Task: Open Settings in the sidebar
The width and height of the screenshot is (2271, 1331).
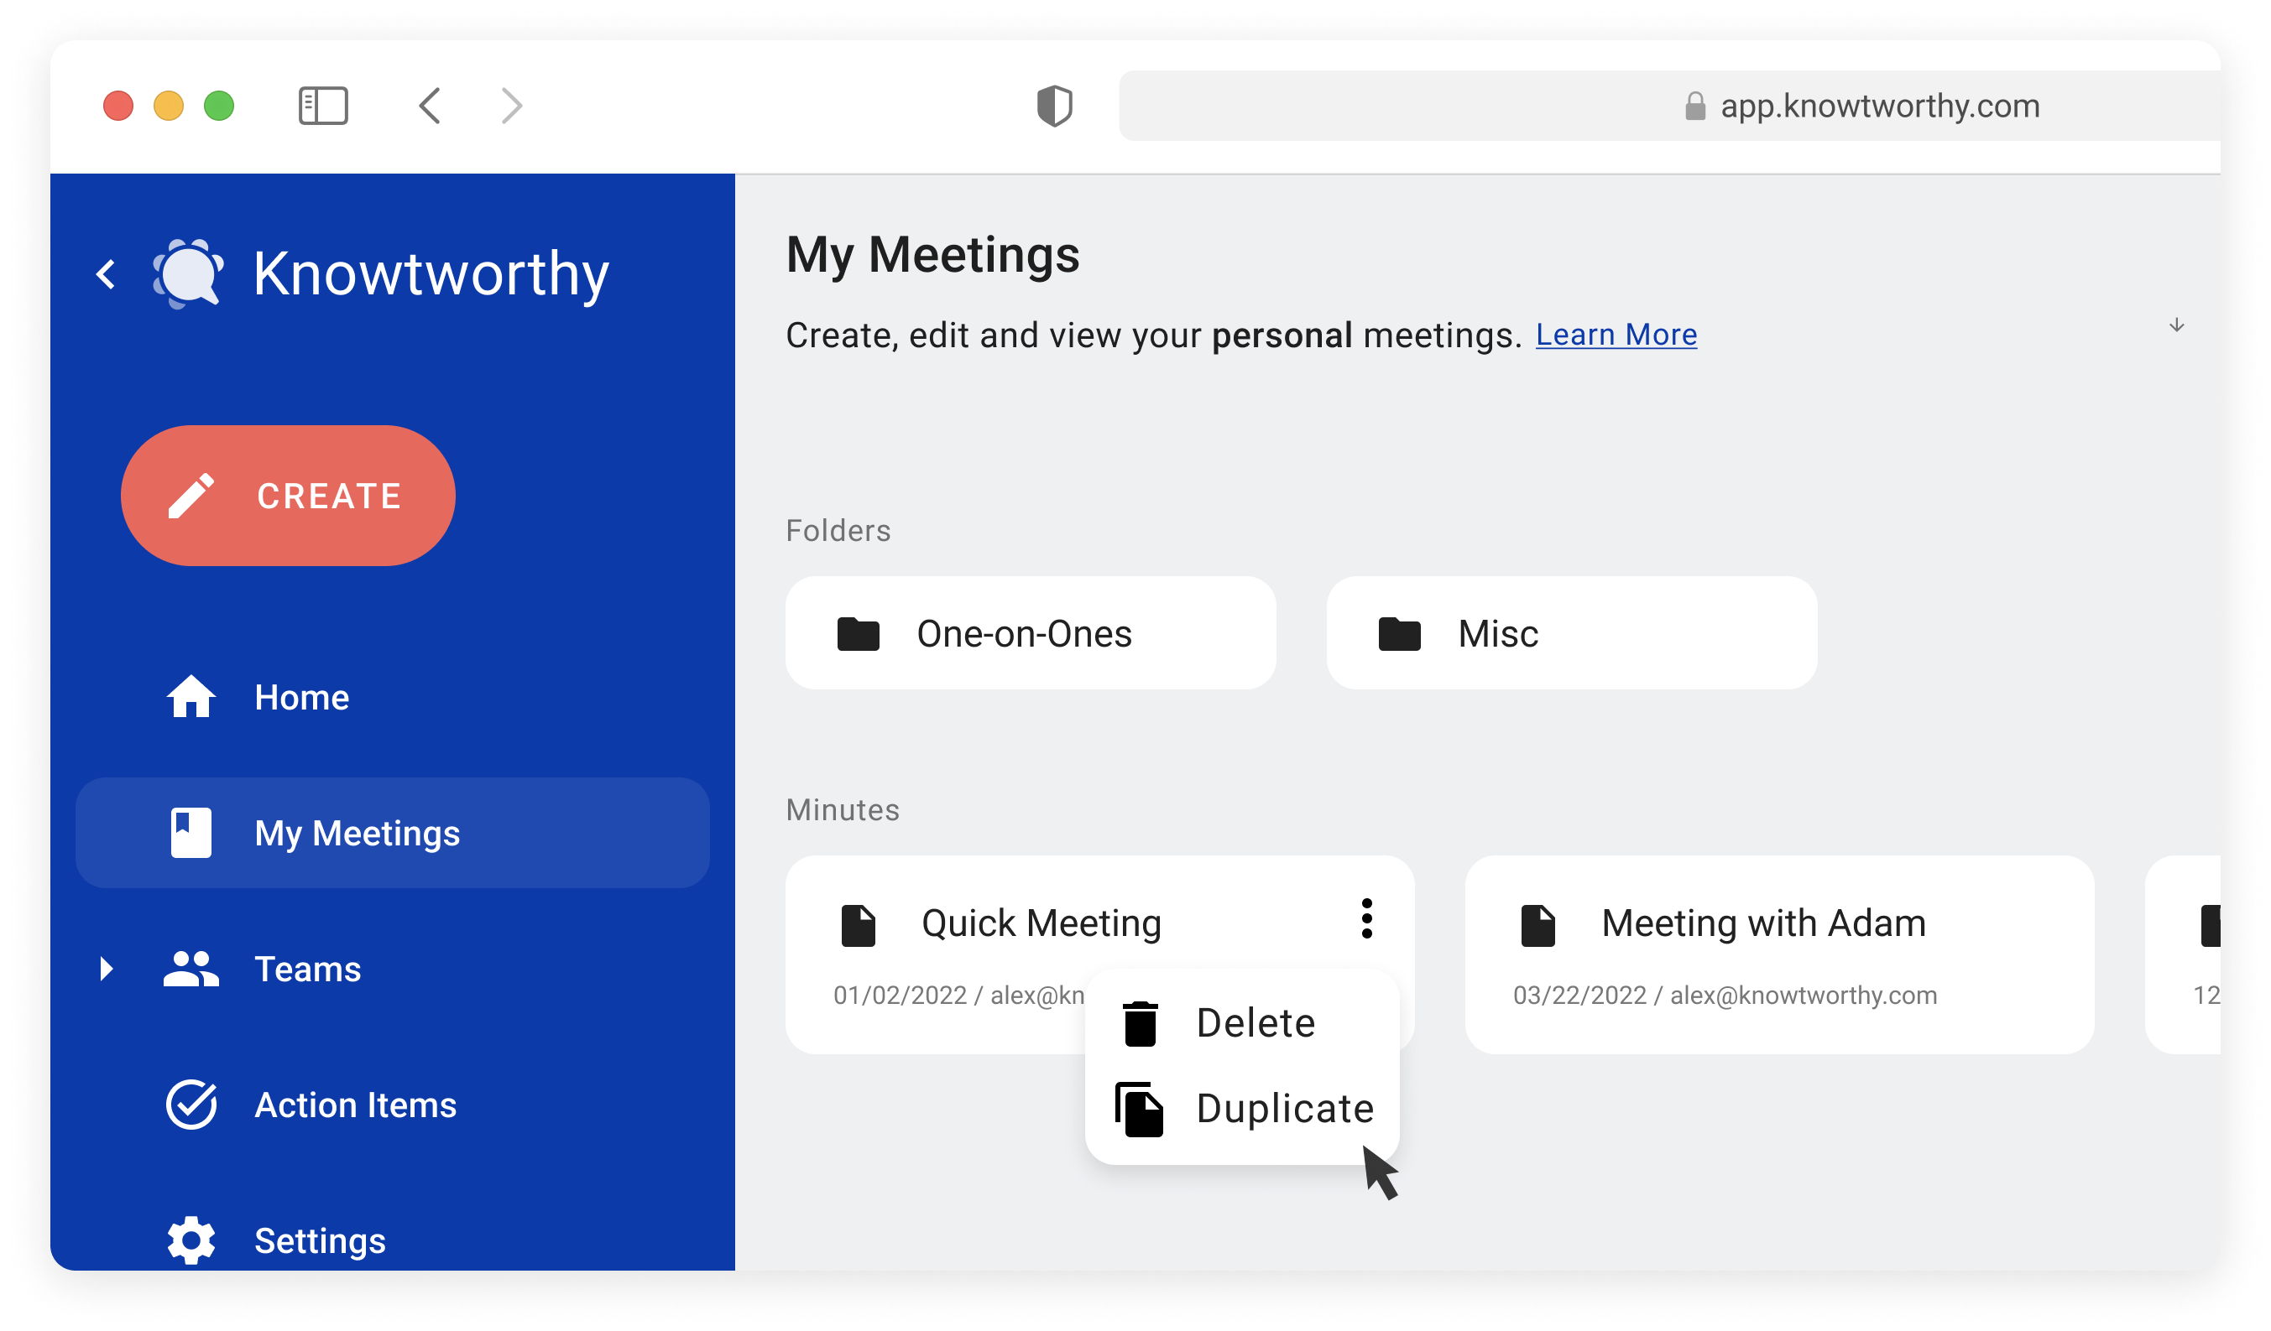Action: click(392, 1241)
